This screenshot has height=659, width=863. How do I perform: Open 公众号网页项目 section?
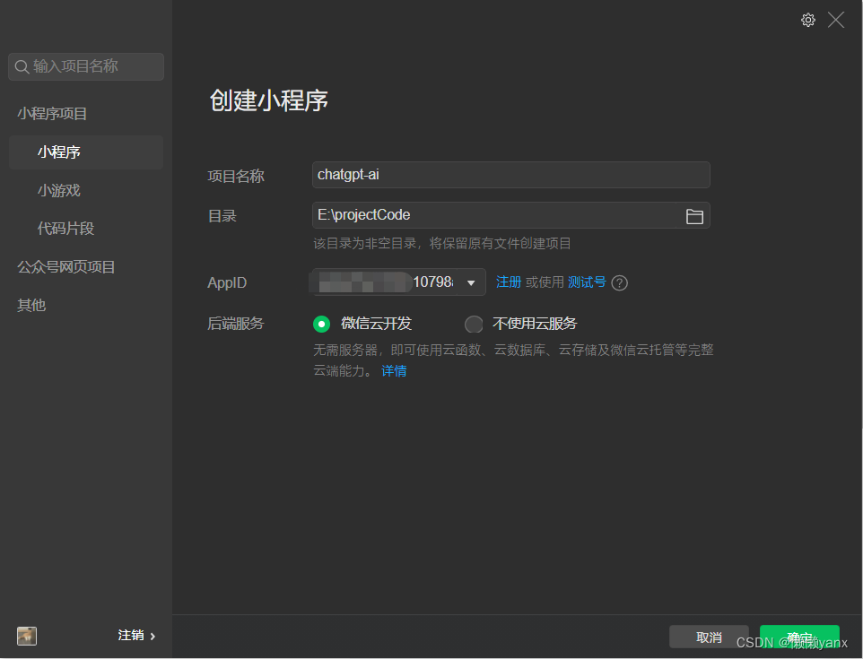coord(66,267)
